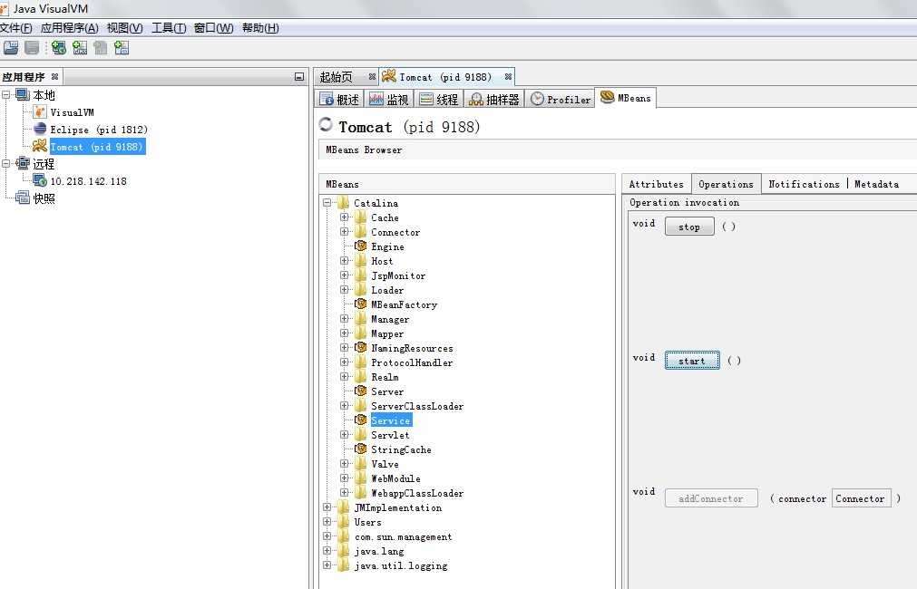This screenshot has height=589, width=917.
Task: Click the NamingResources bean icon
Action: (x=361, y=348)
